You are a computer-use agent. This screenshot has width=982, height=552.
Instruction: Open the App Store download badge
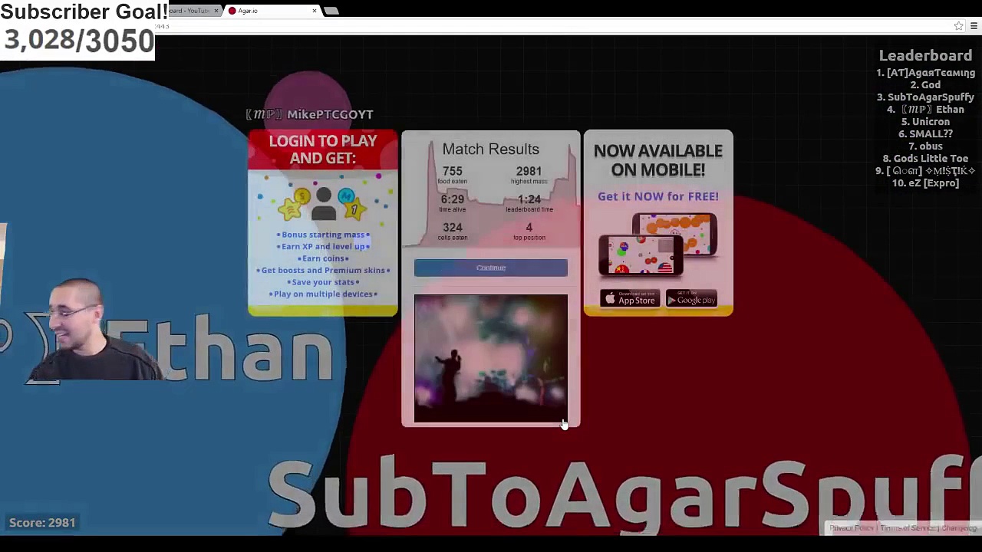pos(629,300)
